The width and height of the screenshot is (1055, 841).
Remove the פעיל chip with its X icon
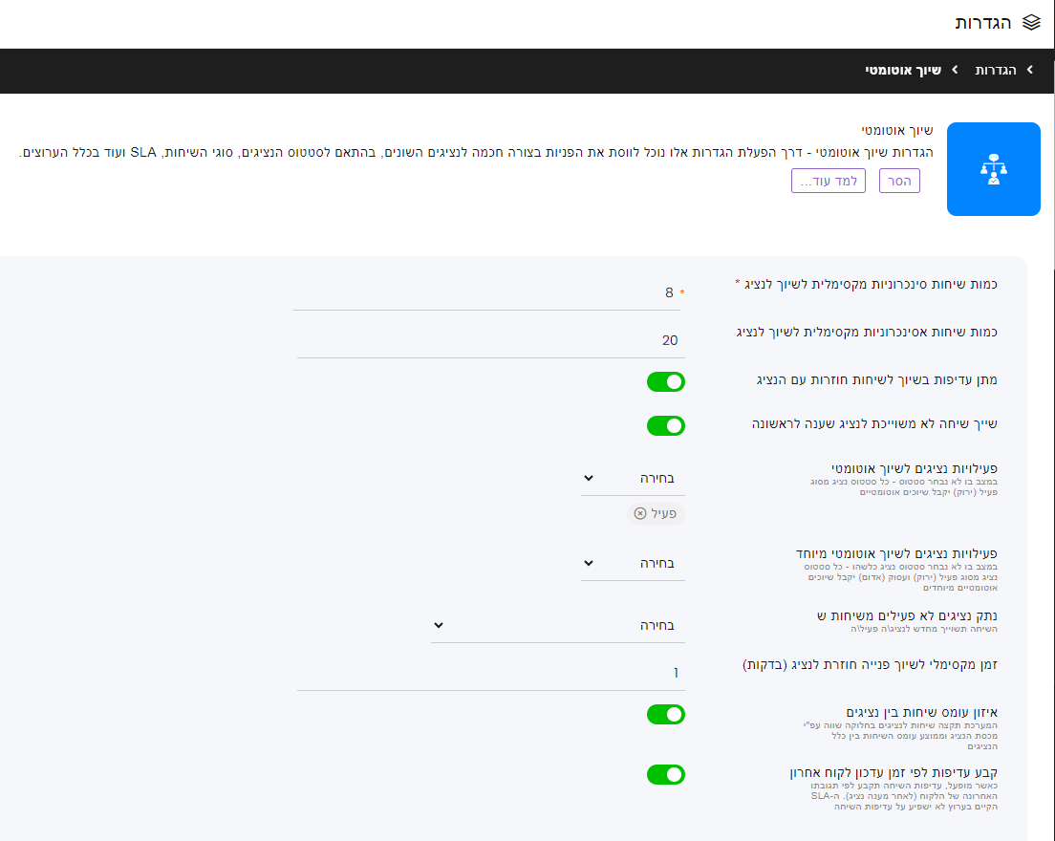pyautogui.click(x=640, y=513)
